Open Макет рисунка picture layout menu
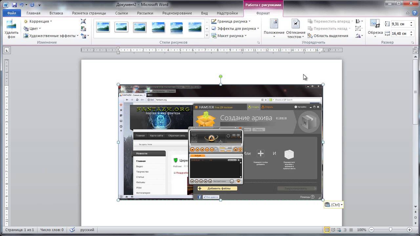420x236 pixels. point(229,36)
